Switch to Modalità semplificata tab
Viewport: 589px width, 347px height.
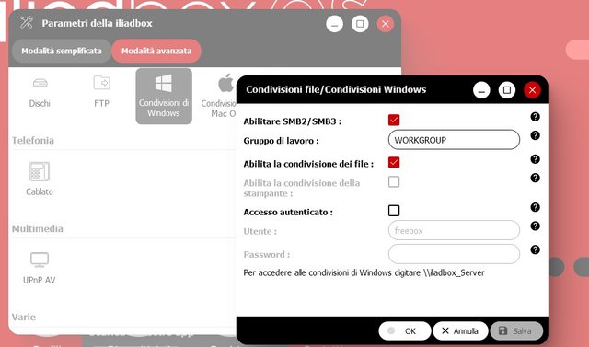(62, 51)
